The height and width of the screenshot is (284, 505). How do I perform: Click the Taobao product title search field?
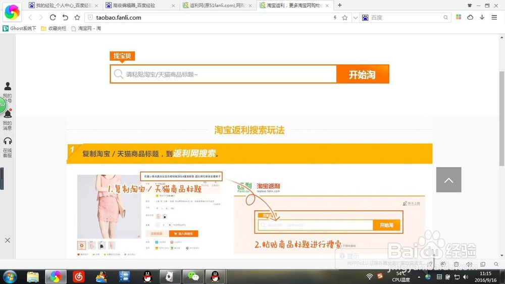tap(224, 74)
